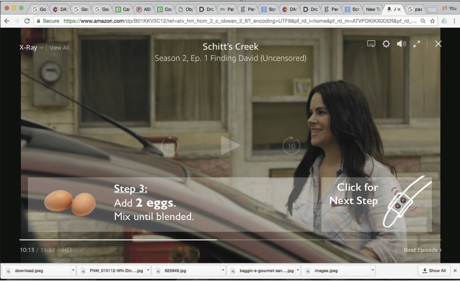460x282 pixels.
Task: Switch to the pas Google tab
Action: [415, 9]
